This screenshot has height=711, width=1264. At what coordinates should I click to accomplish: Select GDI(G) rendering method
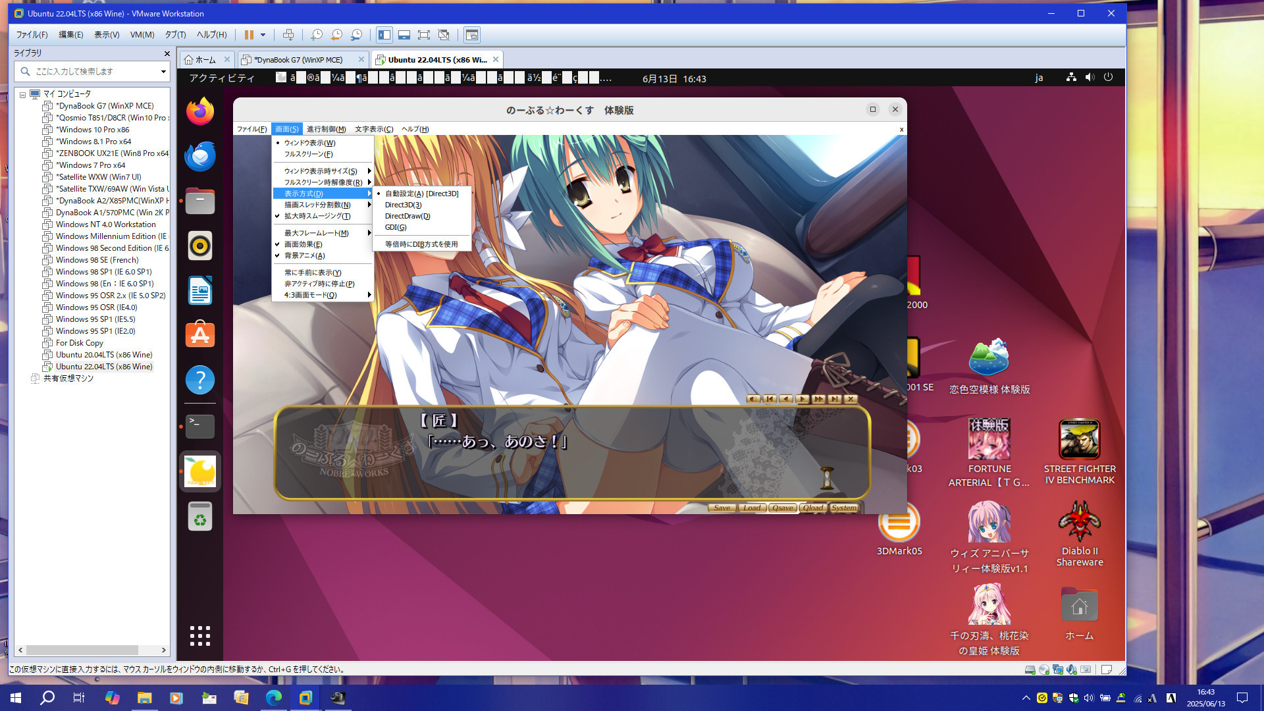421,227
